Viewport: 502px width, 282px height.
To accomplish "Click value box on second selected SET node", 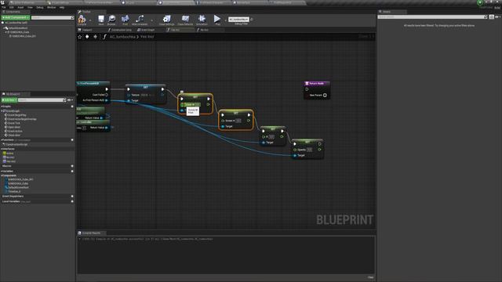I will (238, 121).
